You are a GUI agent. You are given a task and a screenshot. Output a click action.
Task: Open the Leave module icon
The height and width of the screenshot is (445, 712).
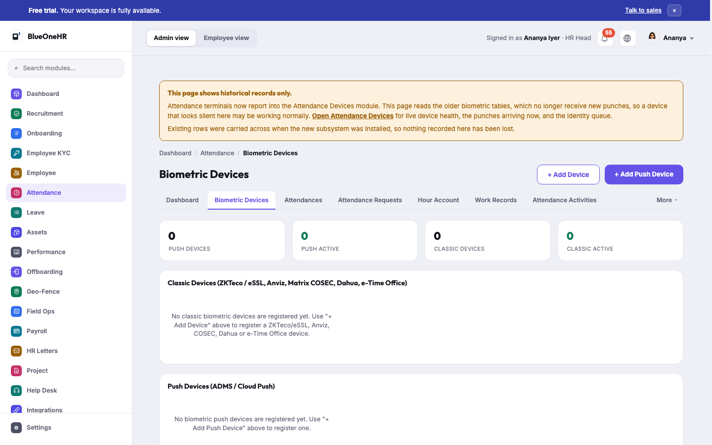click(16, 212)
